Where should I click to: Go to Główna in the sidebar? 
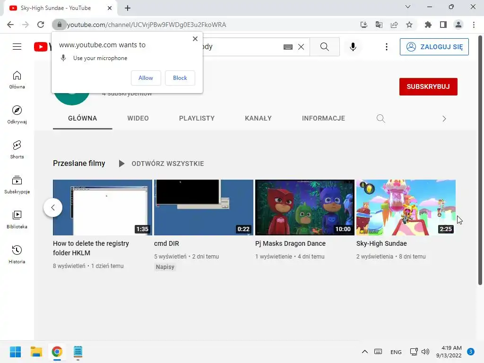tap(17, 80)
